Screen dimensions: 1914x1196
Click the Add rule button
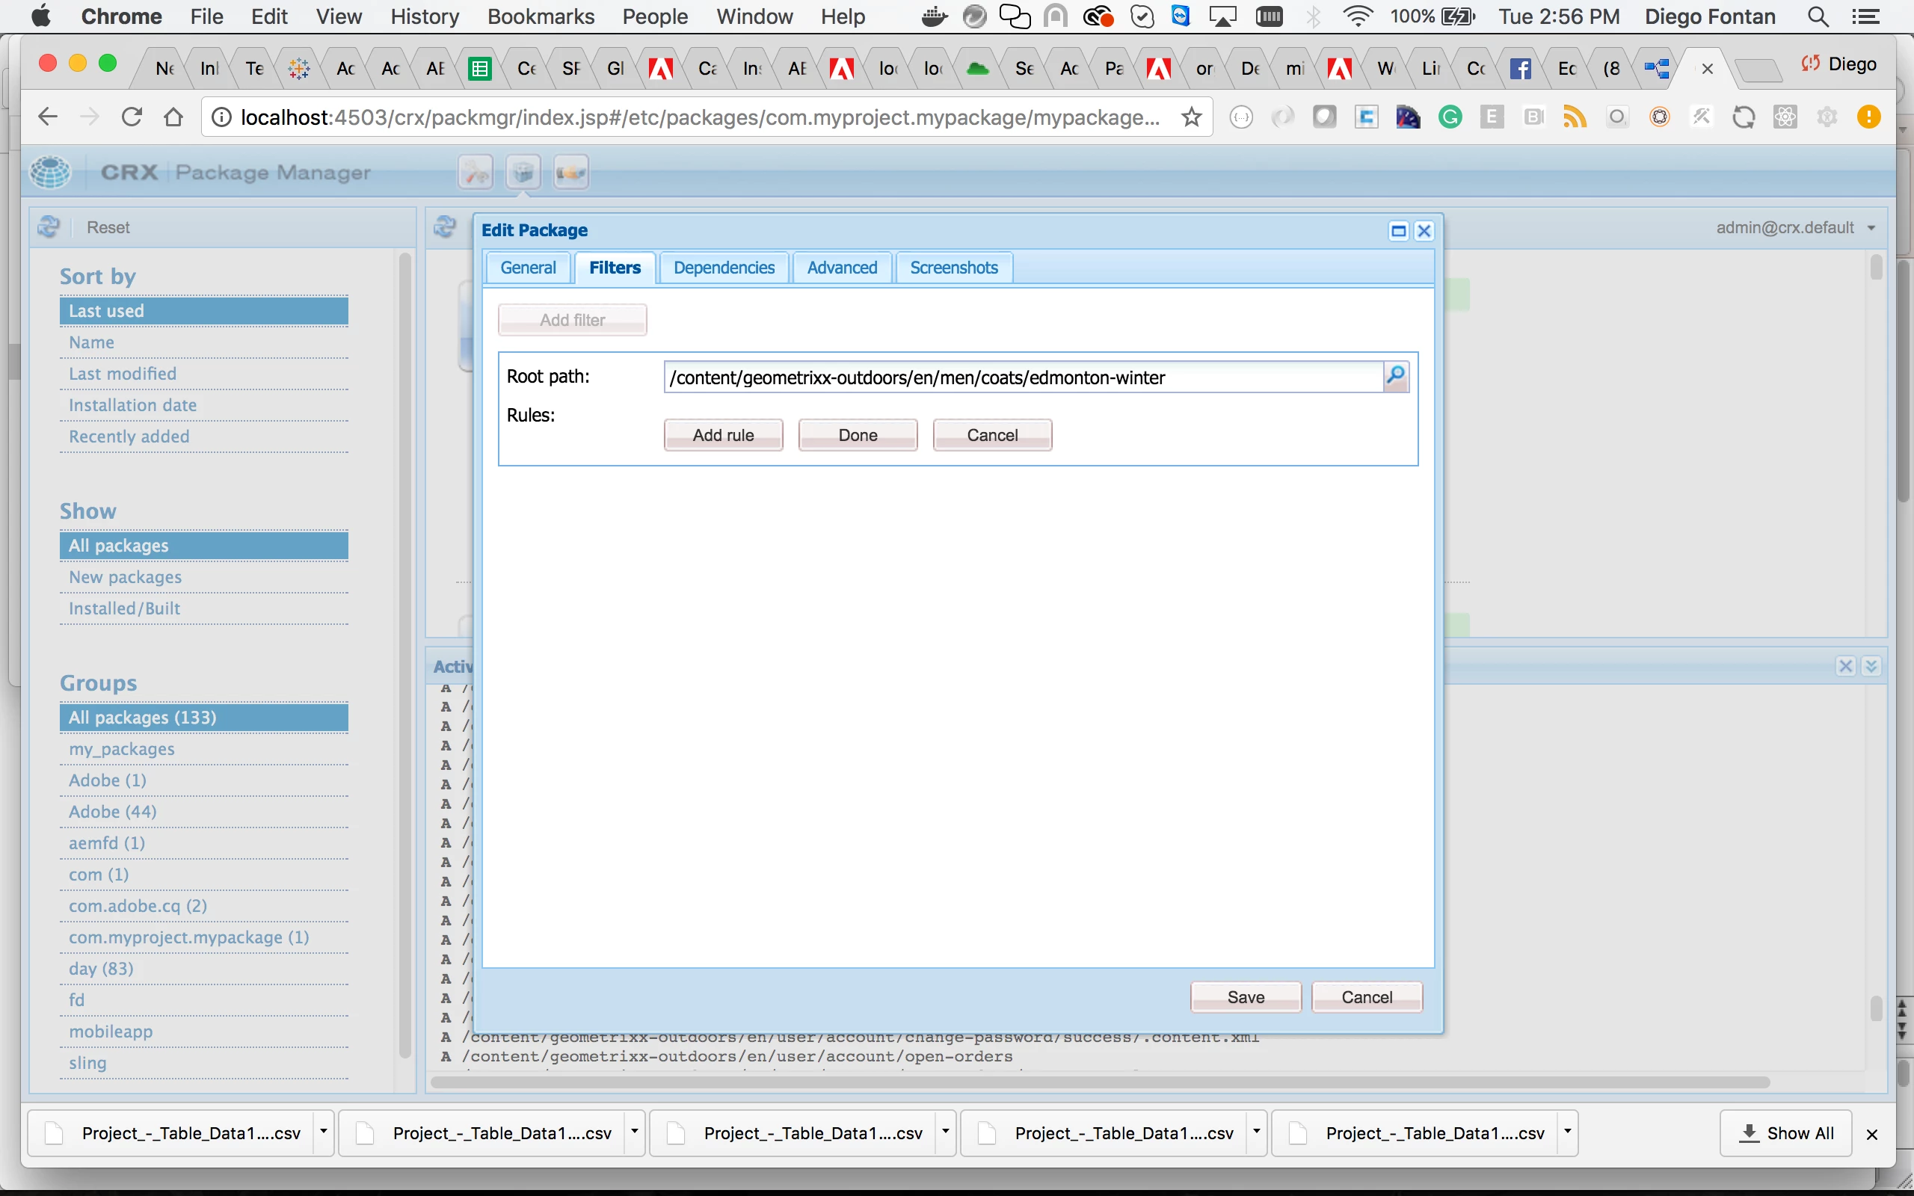723,435
